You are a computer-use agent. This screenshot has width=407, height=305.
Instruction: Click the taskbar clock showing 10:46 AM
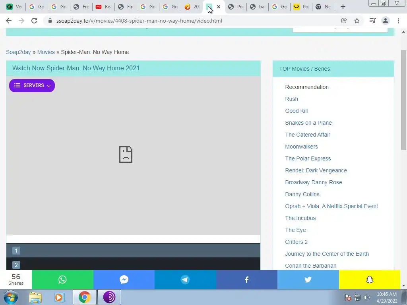pyautogui.click(x=386, y=297)
